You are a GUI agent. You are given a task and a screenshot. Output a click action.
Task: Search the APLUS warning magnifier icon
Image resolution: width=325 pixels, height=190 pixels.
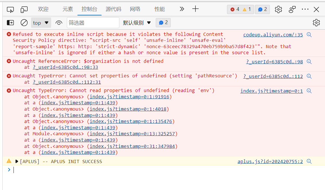[309, 161]
